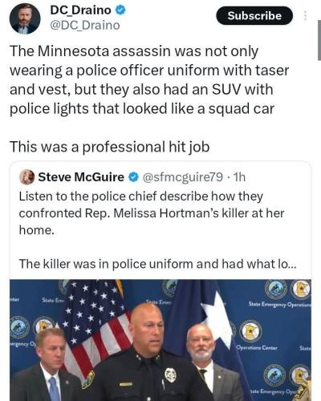Viewport: 321px width, 401px height.
Task: Open the @DC_Draino handle link
Action: [85, 26]
